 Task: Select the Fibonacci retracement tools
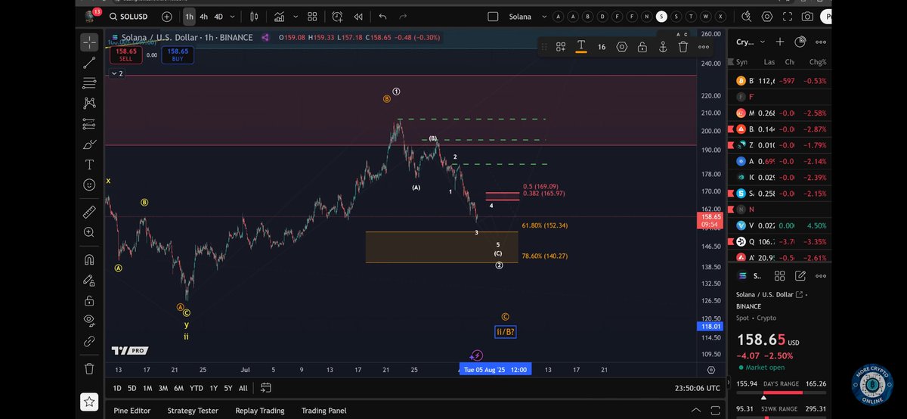(89, 83)
